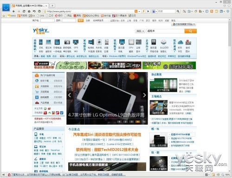Open the TechED2012 headline link

[107, 150]
